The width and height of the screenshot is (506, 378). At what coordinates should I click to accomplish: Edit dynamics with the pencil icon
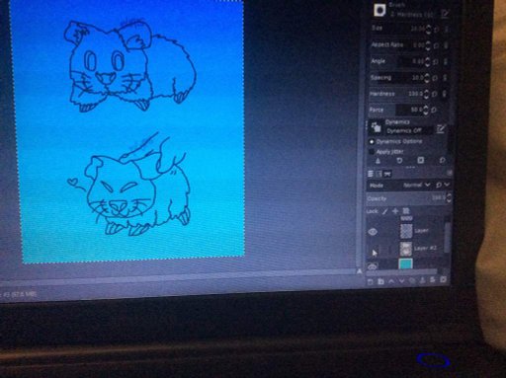pyautogui.click(x=441, y=129)
